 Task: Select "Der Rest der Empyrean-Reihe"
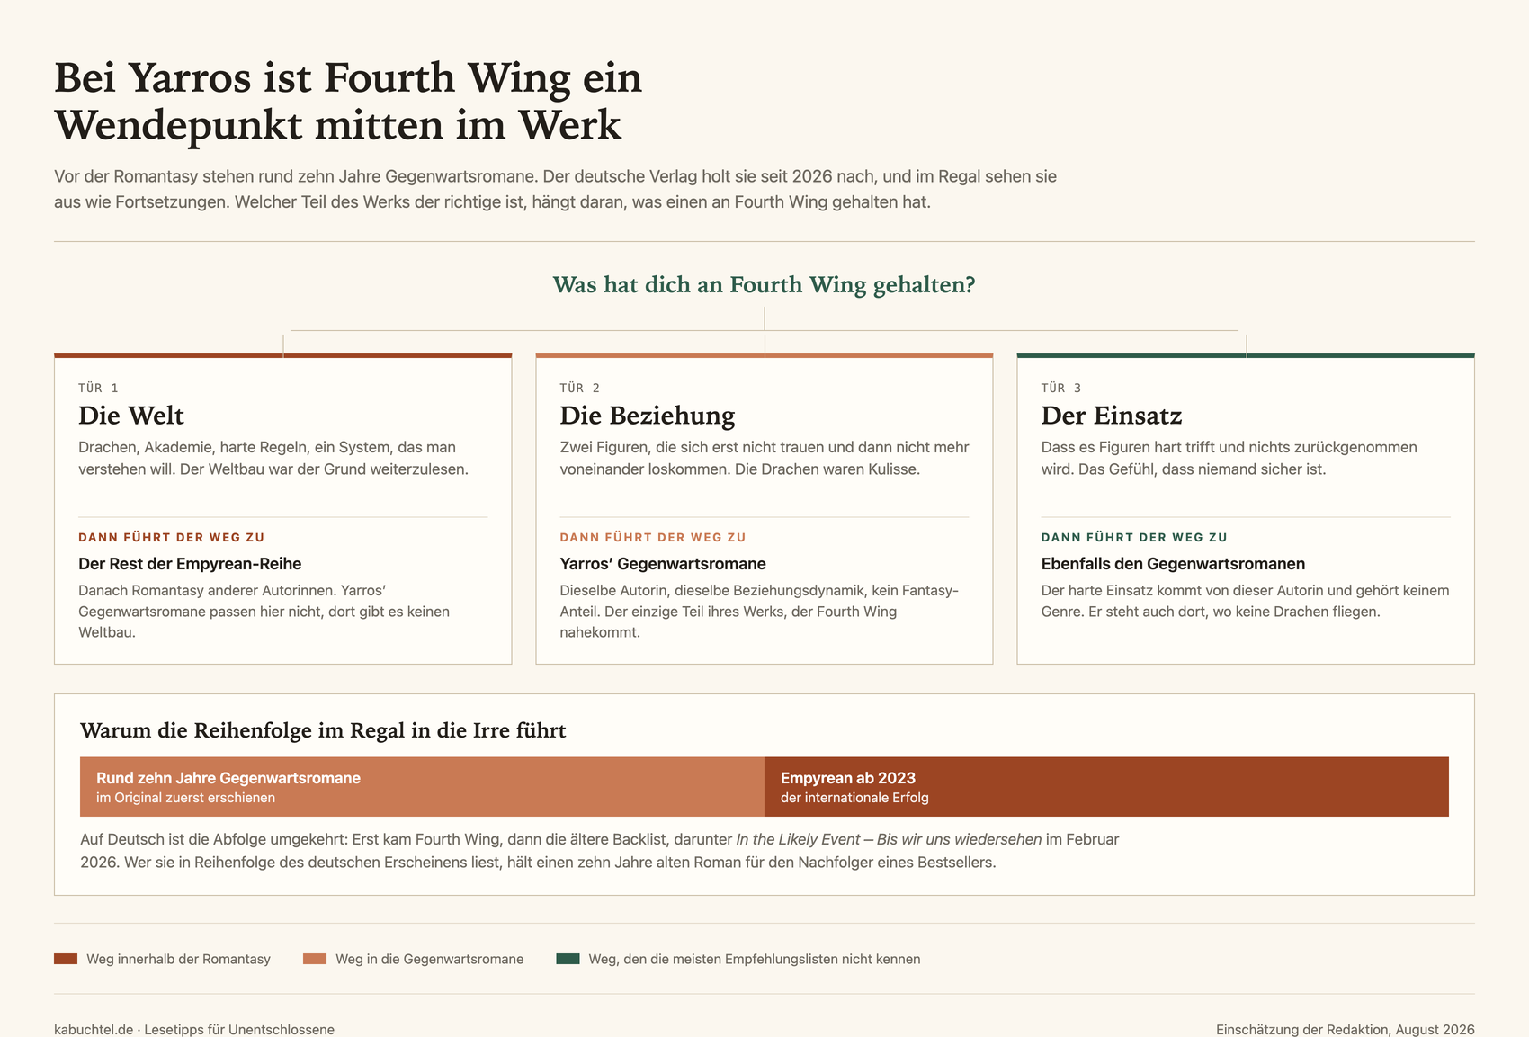pyautogui.click(x=190, y=564)
